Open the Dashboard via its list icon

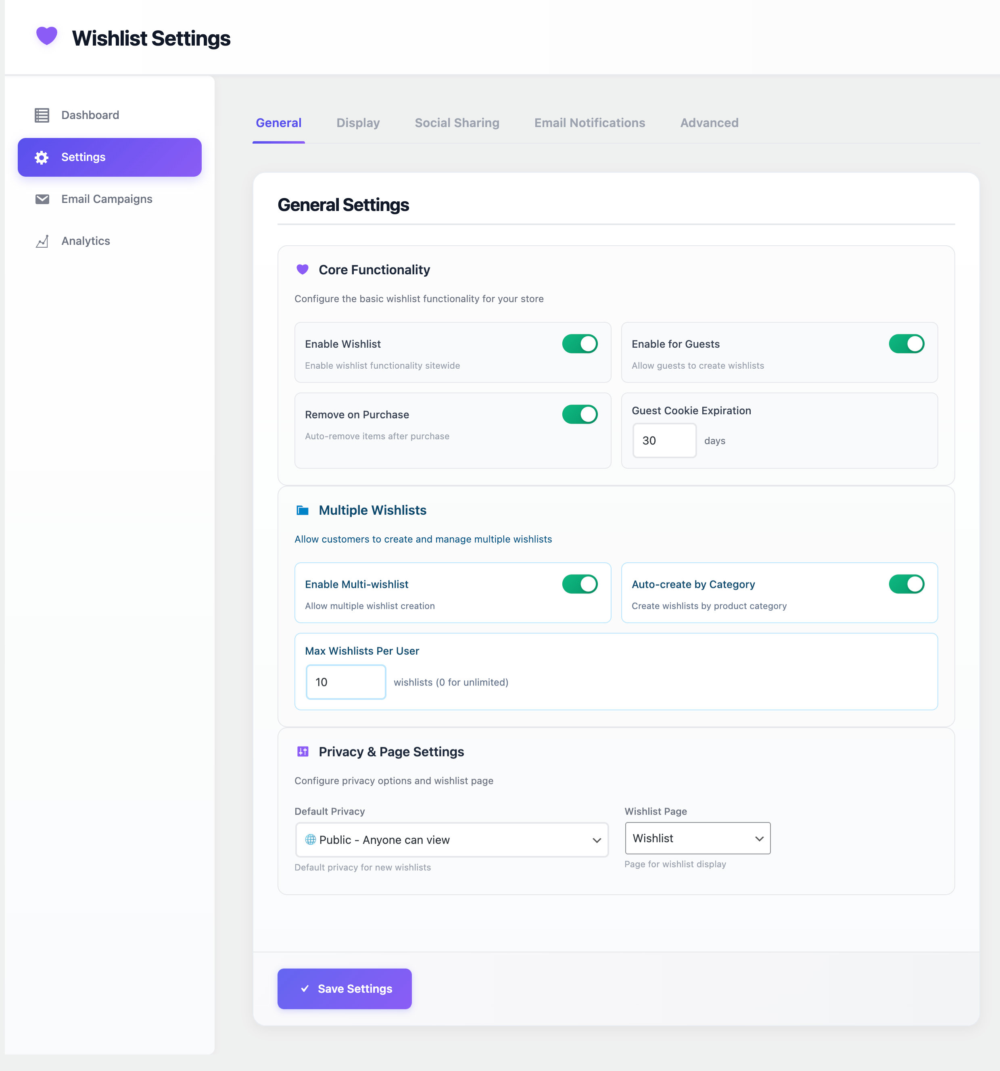point(42,115)
